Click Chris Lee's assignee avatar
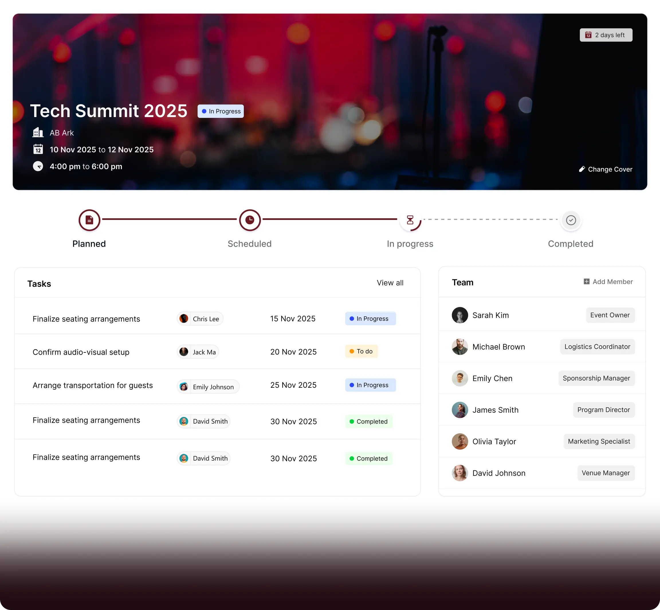Screen dimensions: 660x610 [x=184, y=319]
